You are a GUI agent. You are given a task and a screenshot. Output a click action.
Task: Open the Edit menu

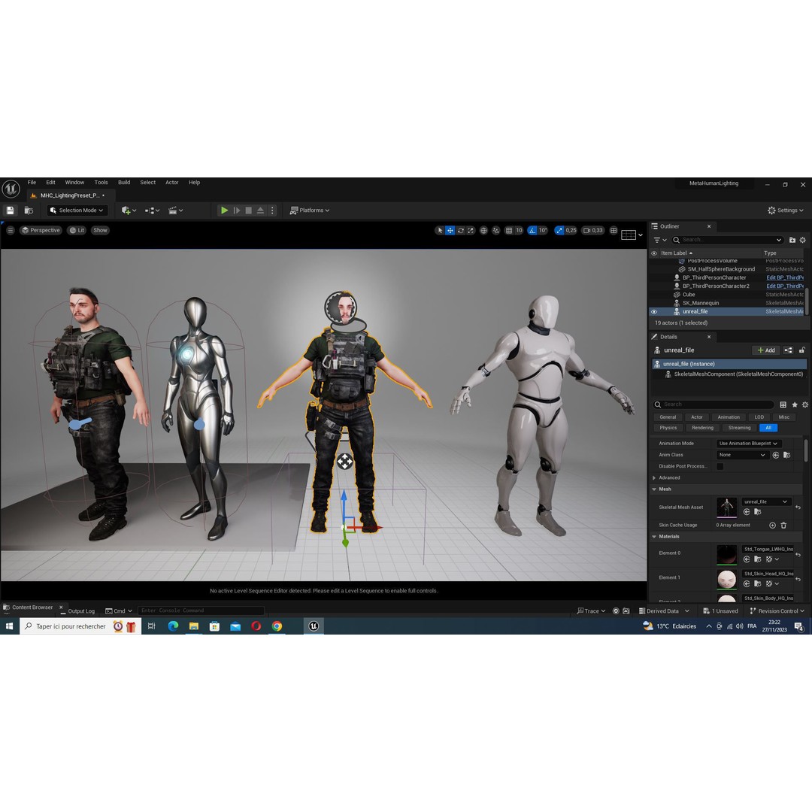(51, 182)
